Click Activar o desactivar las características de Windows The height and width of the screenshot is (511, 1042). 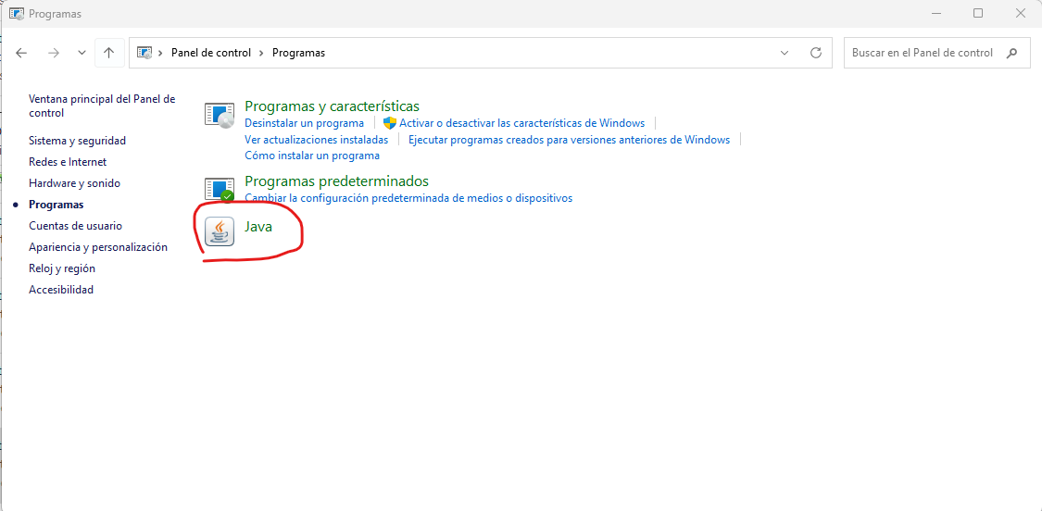(x=521, y=123)
